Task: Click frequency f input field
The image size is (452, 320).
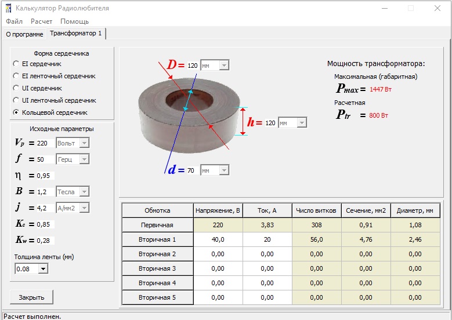Action: pos(45,159)
